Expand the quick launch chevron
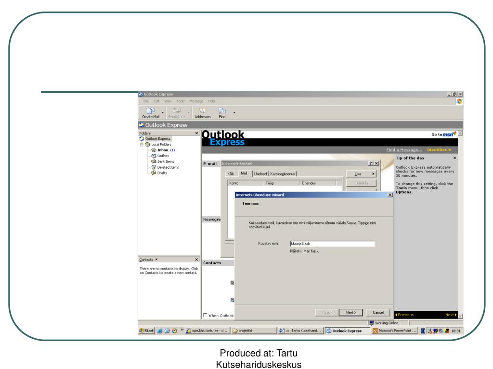Image resolution: width=493 pixels, height=369 pixels. click(x=182, y=330)
